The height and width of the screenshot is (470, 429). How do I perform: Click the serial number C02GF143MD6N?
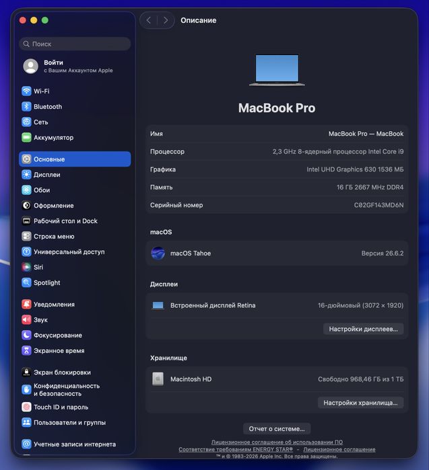click(379, 205)
